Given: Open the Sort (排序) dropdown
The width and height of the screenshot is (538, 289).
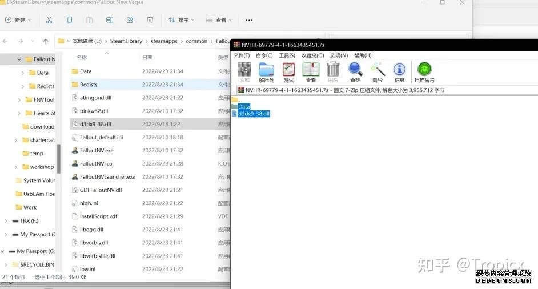Looking at the screenshot, I should (181, 20).
